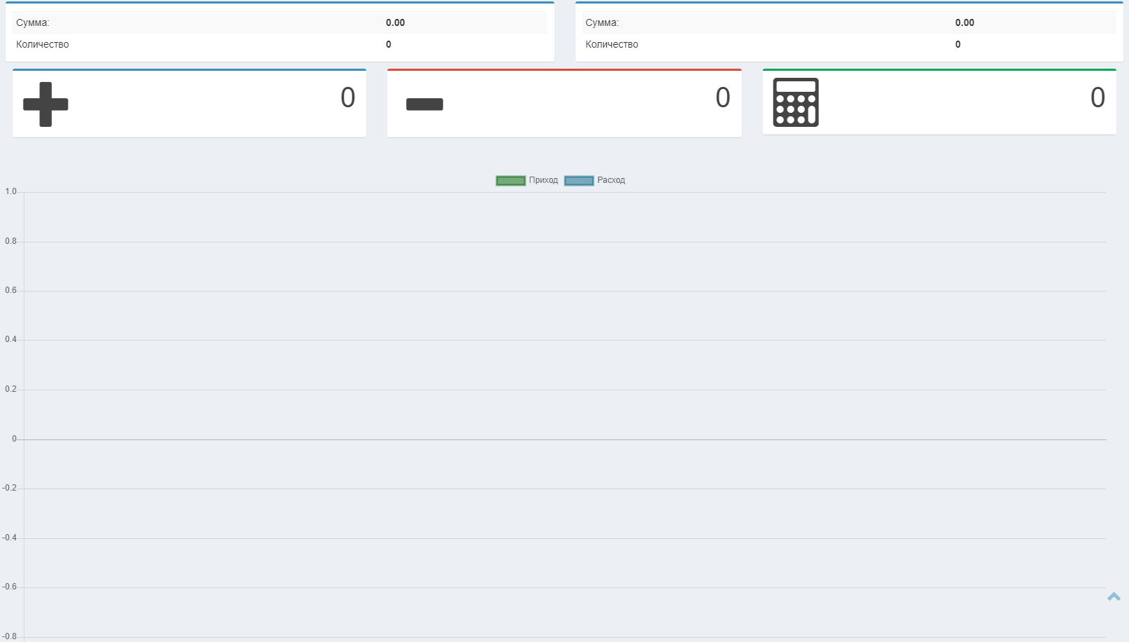Click the calculator icon in the green-topped card
The height and width of the screenshot is (642, 1129).
pyautogui.click(x=795, y=102)
